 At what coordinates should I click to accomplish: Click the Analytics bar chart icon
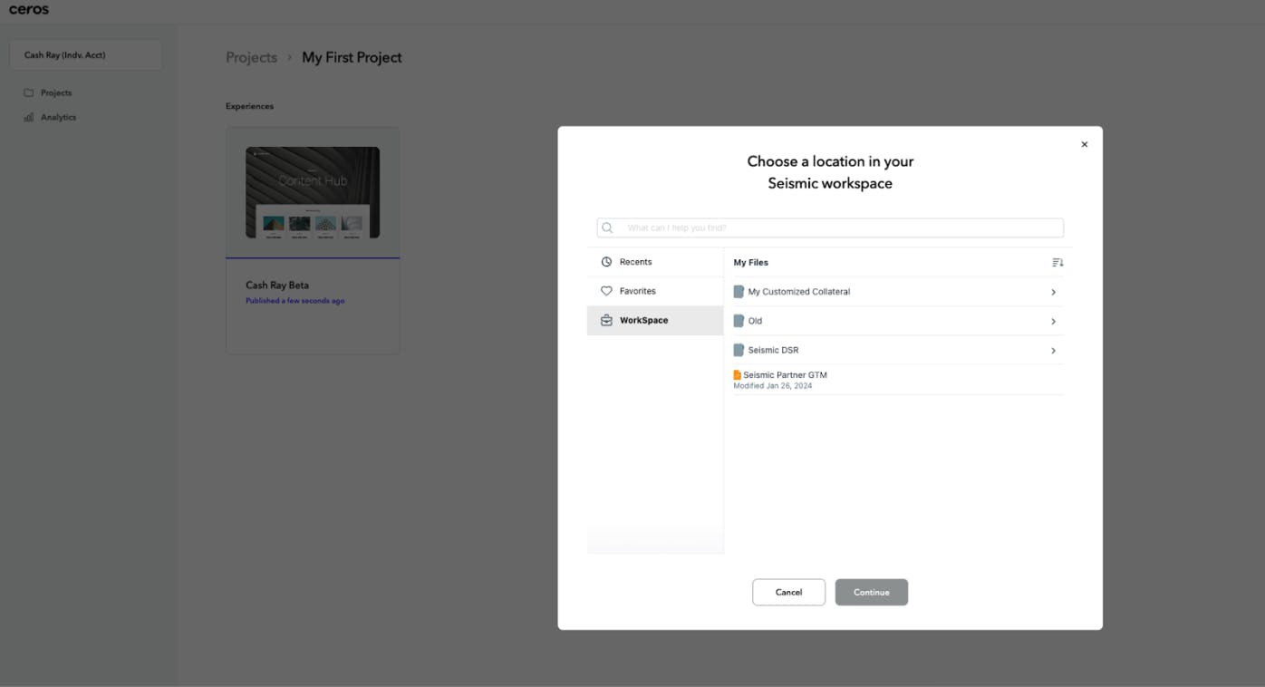tap(29, 117)
